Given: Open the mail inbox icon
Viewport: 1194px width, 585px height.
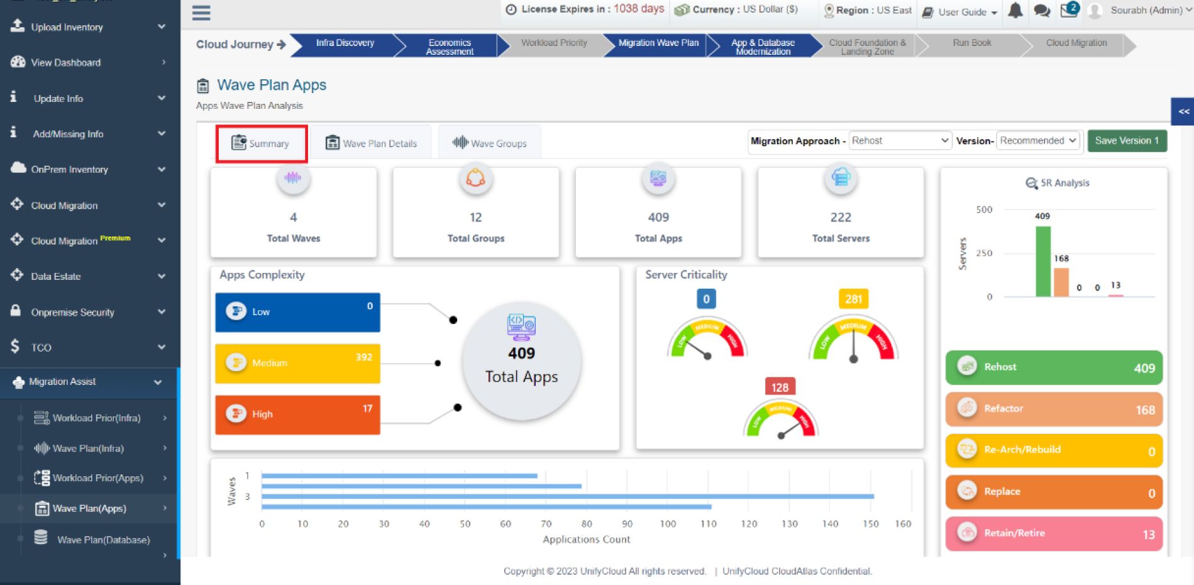Looking at the screenshot, I should pos(1069,10).
